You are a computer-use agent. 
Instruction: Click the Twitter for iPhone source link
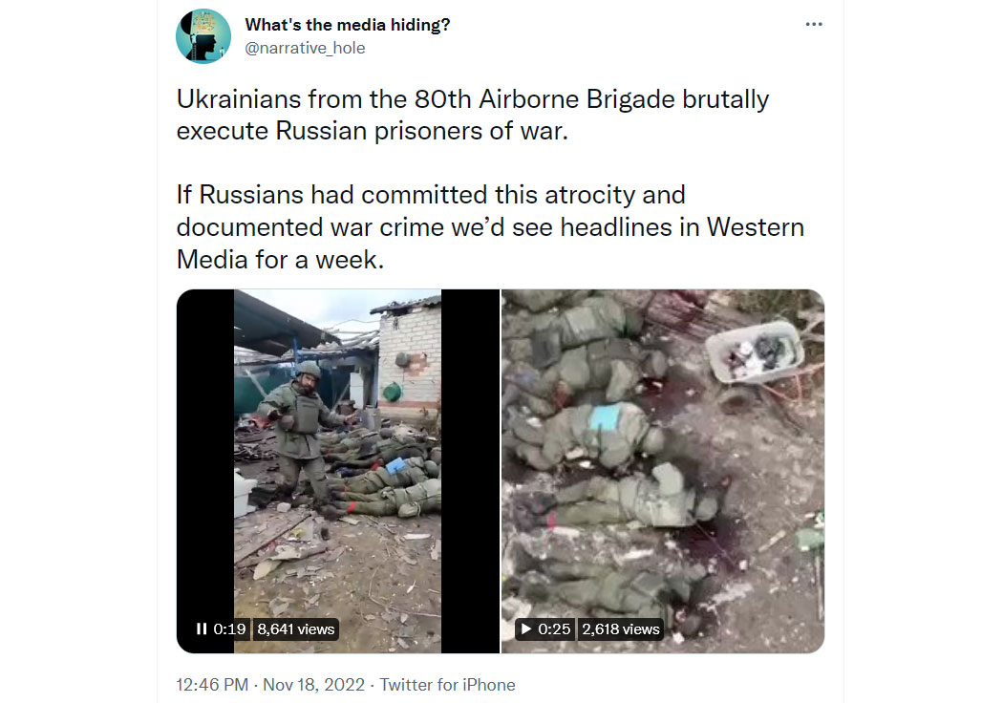click(x=447, y=685)
